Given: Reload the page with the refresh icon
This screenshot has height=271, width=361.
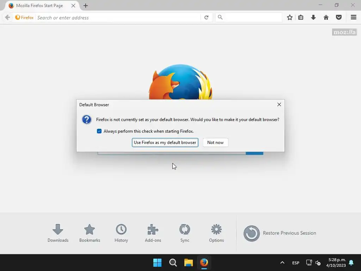Looking at the screenshot, I should (207, 18).
